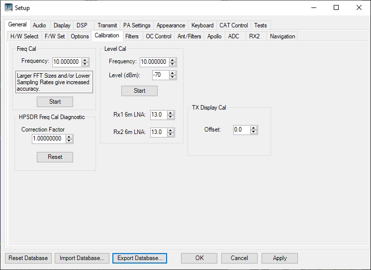This screenshot has height=270, width=371.
Task: Open the Ant/Filters sub-tab
Action: (189, 36)
